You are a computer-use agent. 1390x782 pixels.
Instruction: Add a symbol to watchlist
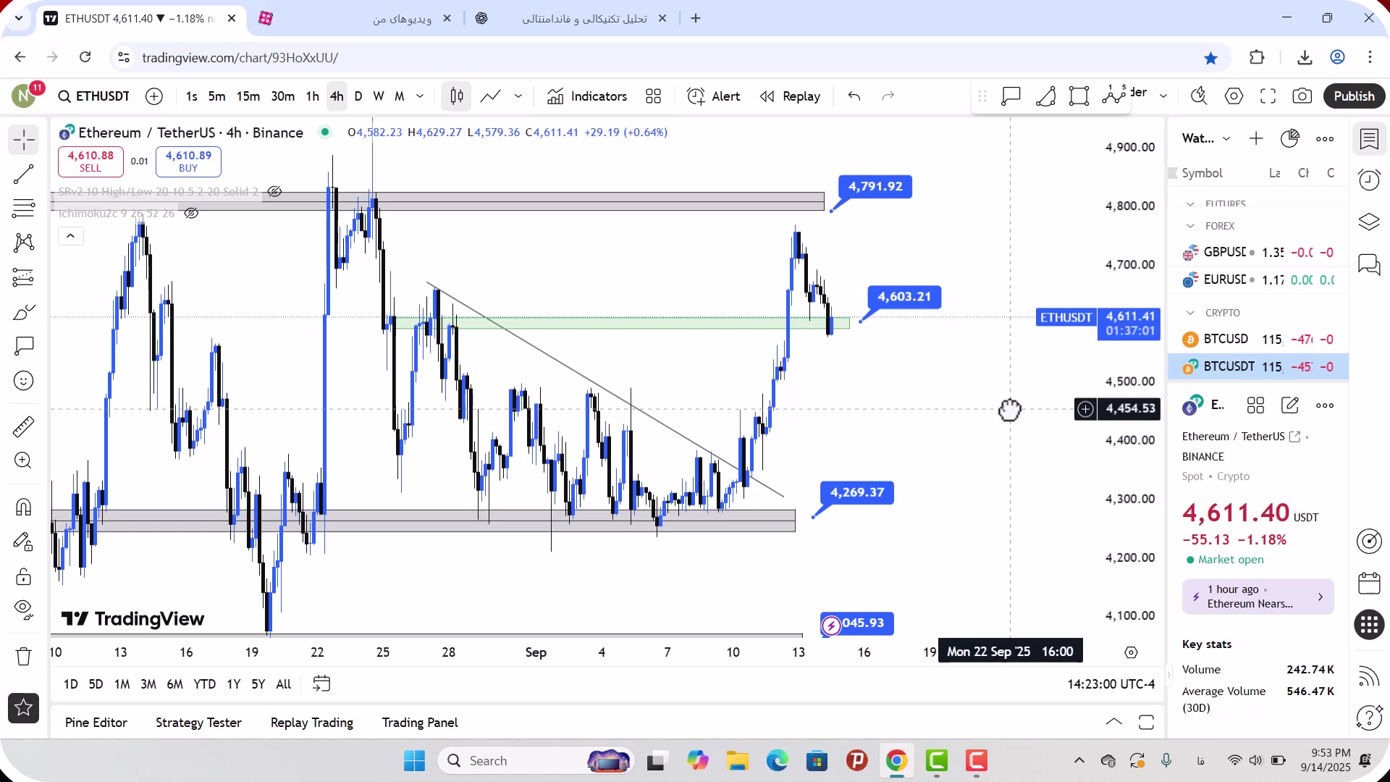point(1256,139)
